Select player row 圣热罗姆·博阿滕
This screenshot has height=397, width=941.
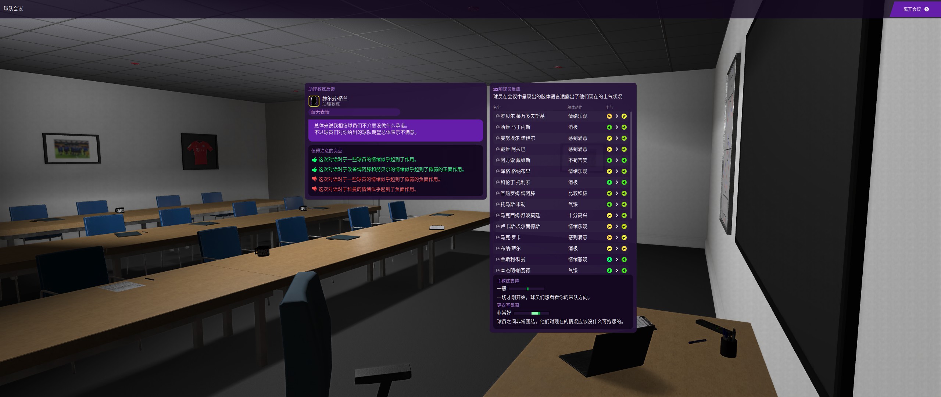[x=518, y=193]
